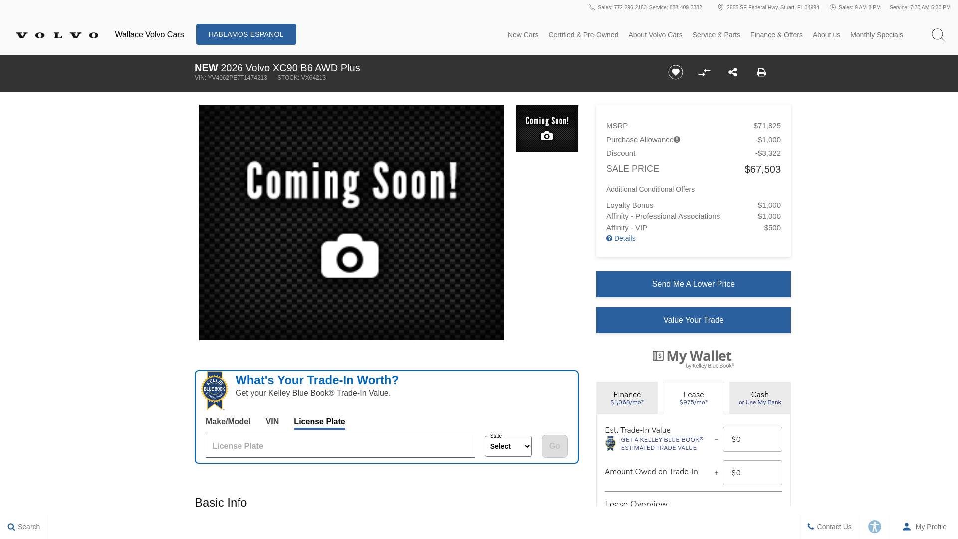958x539 pixels.
Task: Click the VIN number text
Action: tap(231, 78)
